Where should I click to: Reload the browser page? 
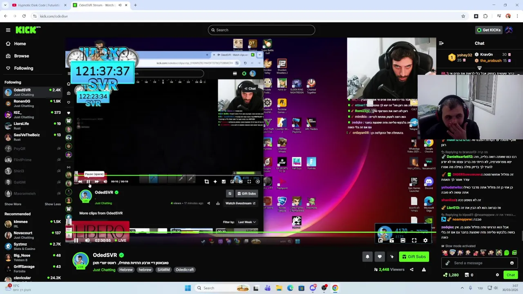point(24,16)
